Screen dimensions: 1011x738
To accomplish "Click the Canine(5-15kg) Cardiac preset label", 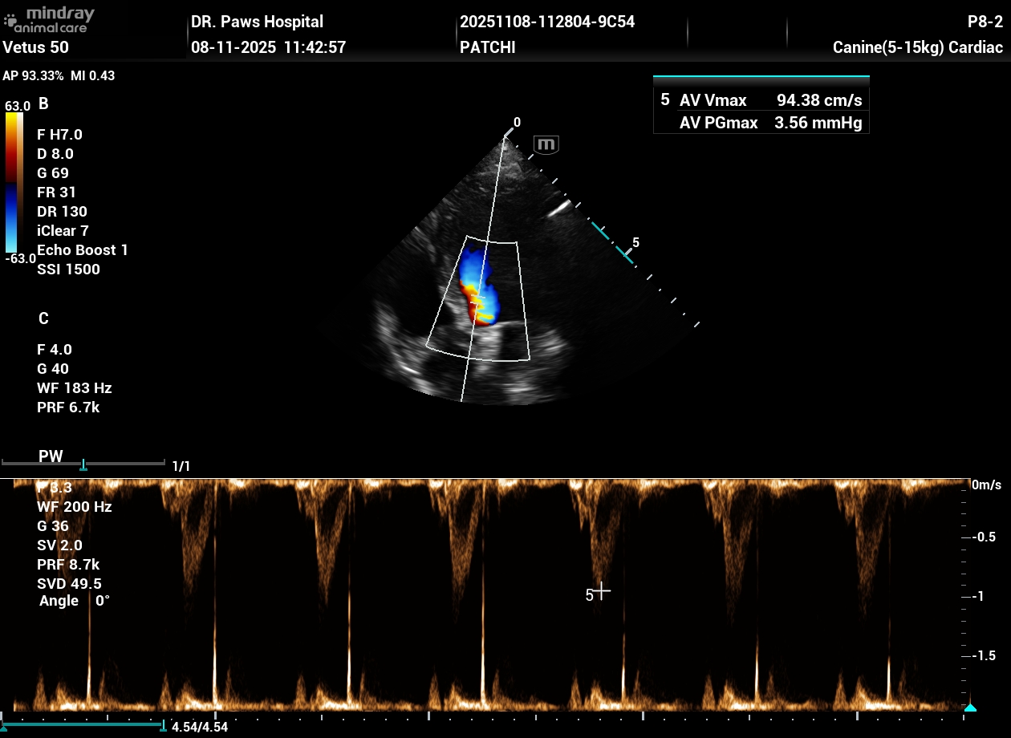I will (917, 47).
